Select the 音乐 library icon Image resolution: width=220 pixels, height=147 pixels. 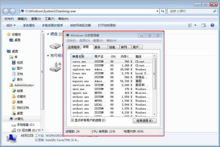(x=14, y=80)
